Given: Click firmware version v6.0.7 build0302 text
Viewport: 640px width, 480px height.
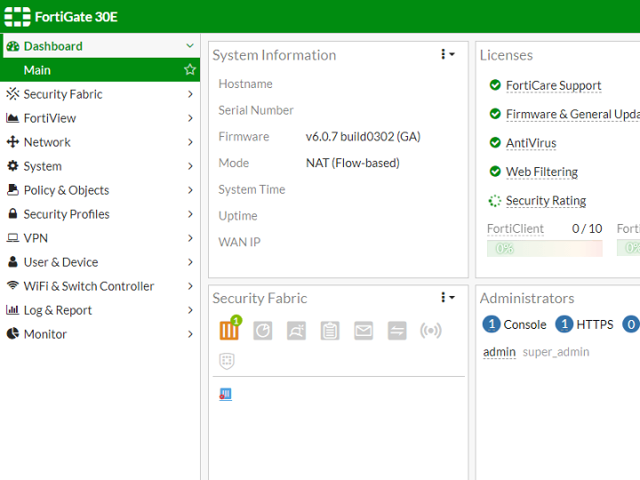Looking at the screenshot, I should coord(363,136).
